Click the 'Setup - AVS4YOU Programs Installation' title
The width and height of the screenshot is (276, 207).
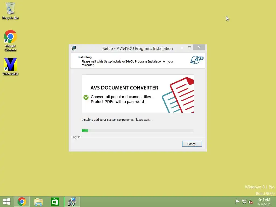(x=138, y=49)
